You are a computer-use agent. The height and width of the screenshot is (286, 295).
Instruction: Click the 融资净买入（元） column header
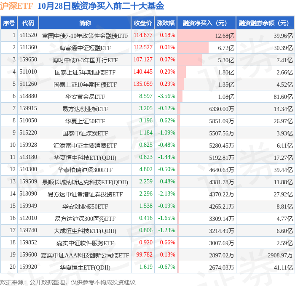click(206, 23)
